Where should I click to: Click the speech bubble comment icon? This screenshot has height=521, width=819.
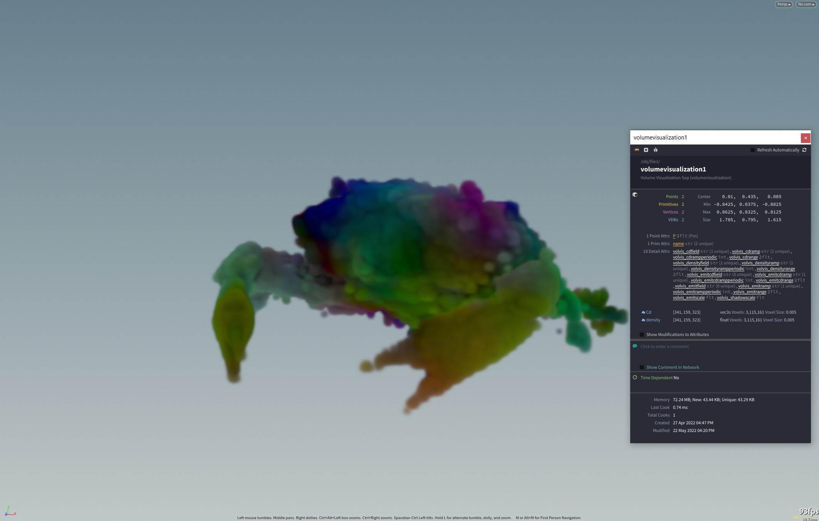pyautogui.click(x=635, y=346)
